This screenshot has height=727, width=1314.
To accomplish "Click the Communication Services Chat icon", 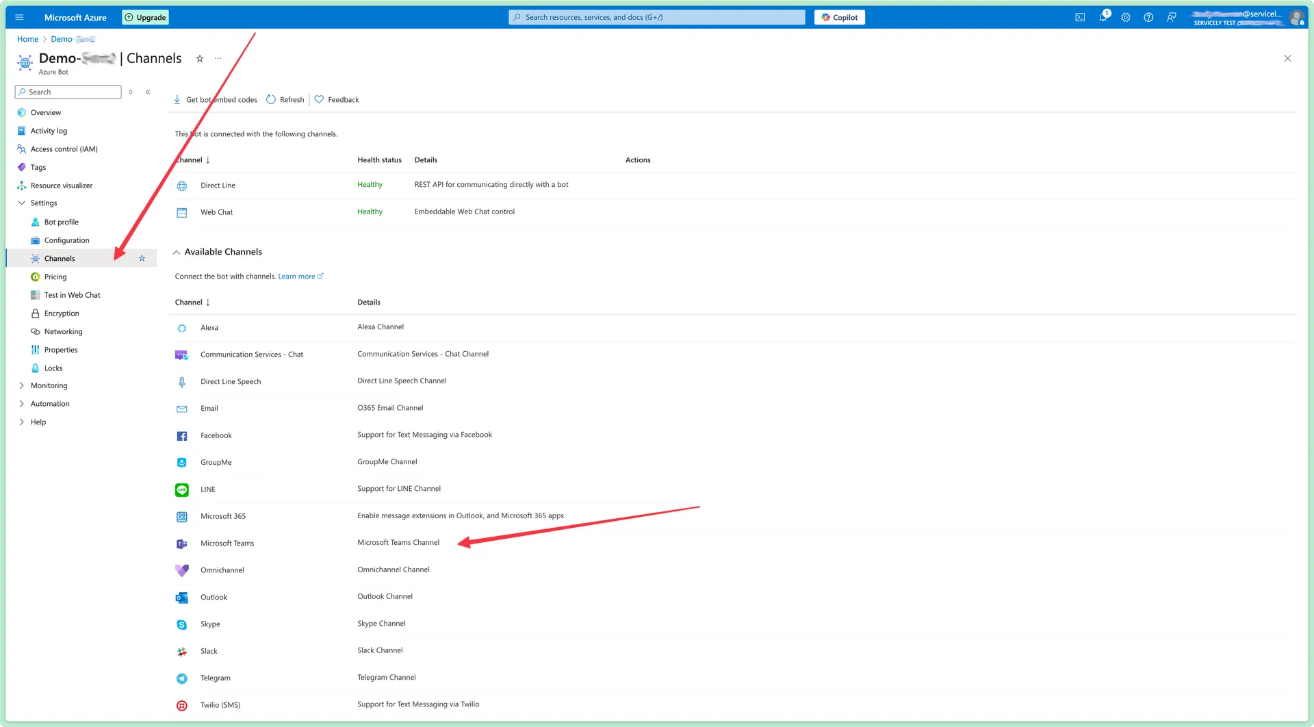I will [182, 355].
